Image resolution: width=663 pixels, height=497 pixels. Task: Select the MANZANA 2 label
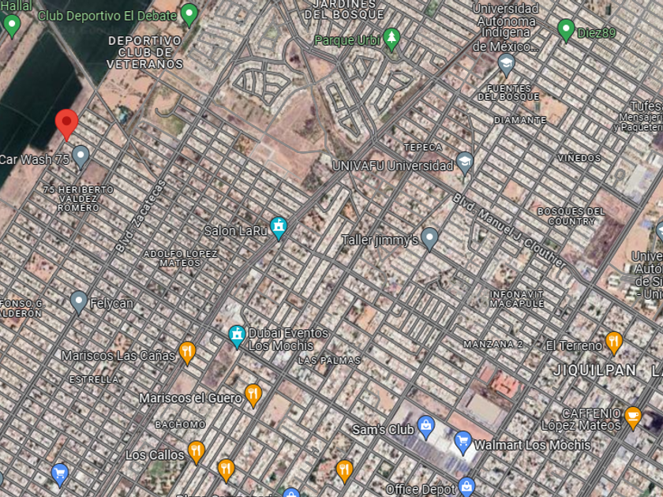(493, 345)
